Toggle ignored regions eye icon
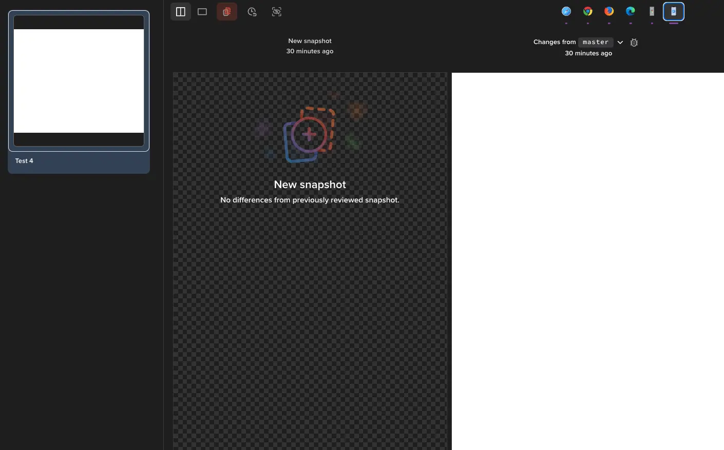This screenshot has width=724, height=450. pos(277,12)
